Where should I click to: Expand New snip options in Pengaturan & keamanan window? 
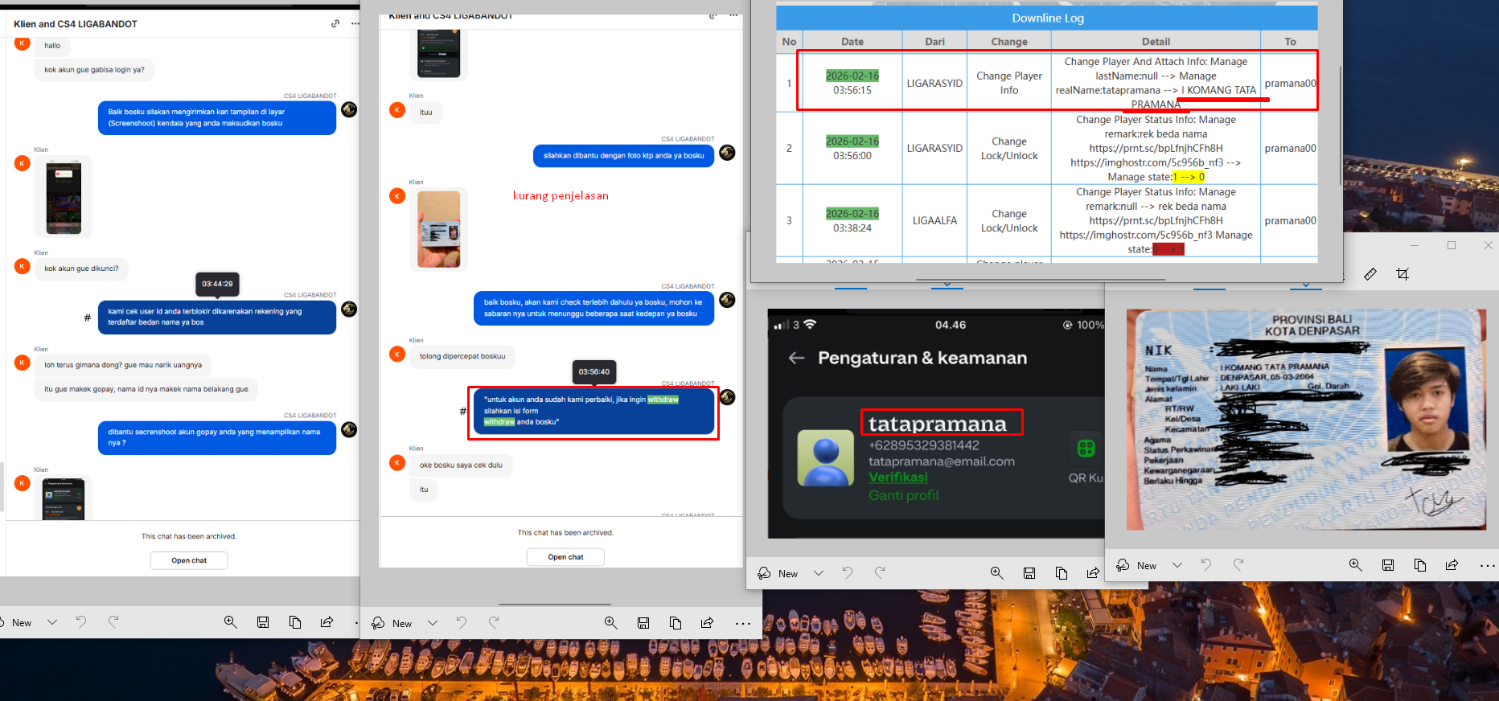click(x=819, y=573)
